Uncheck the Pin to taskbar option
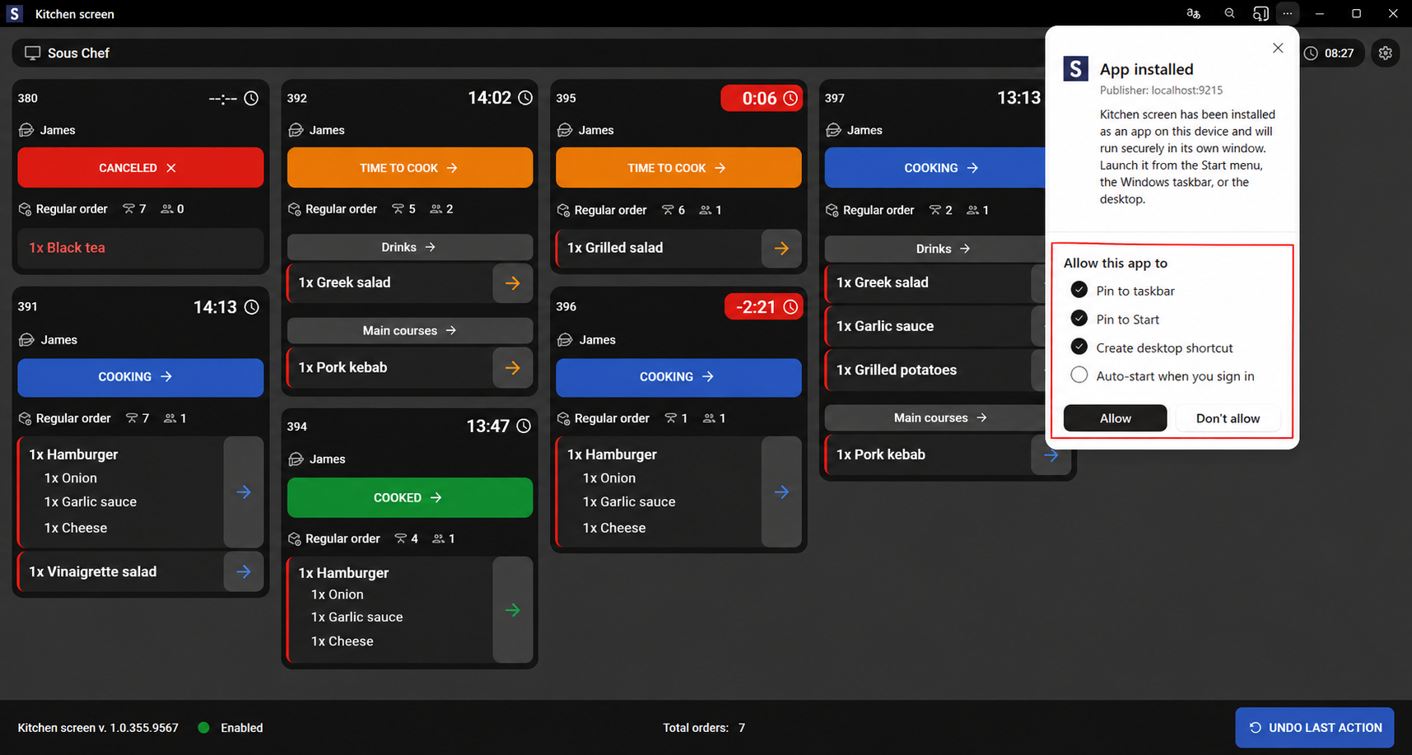 tap(1079, 290)
